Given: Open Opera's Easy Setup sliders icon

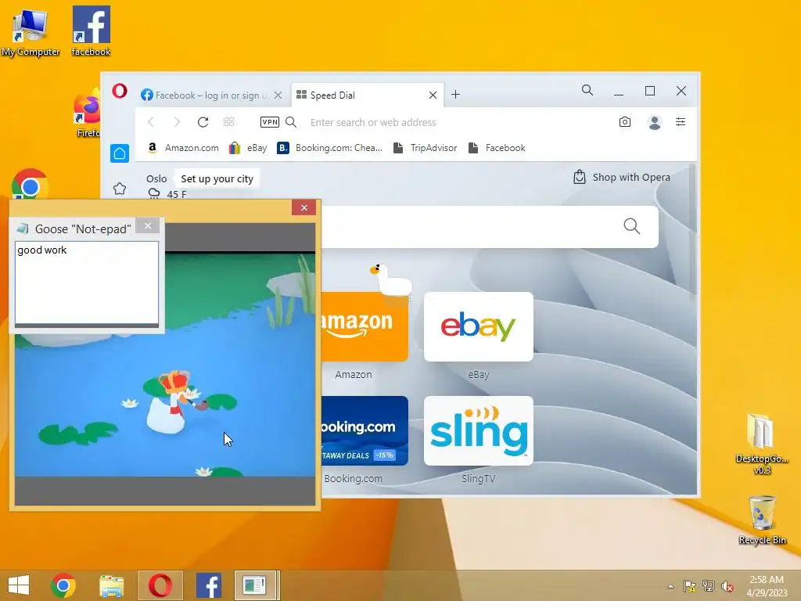Looking at the screenshot, I should coord(681,121).
